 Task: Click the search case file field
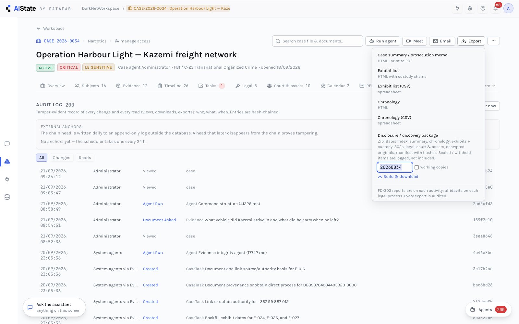(x=318, y=41)
